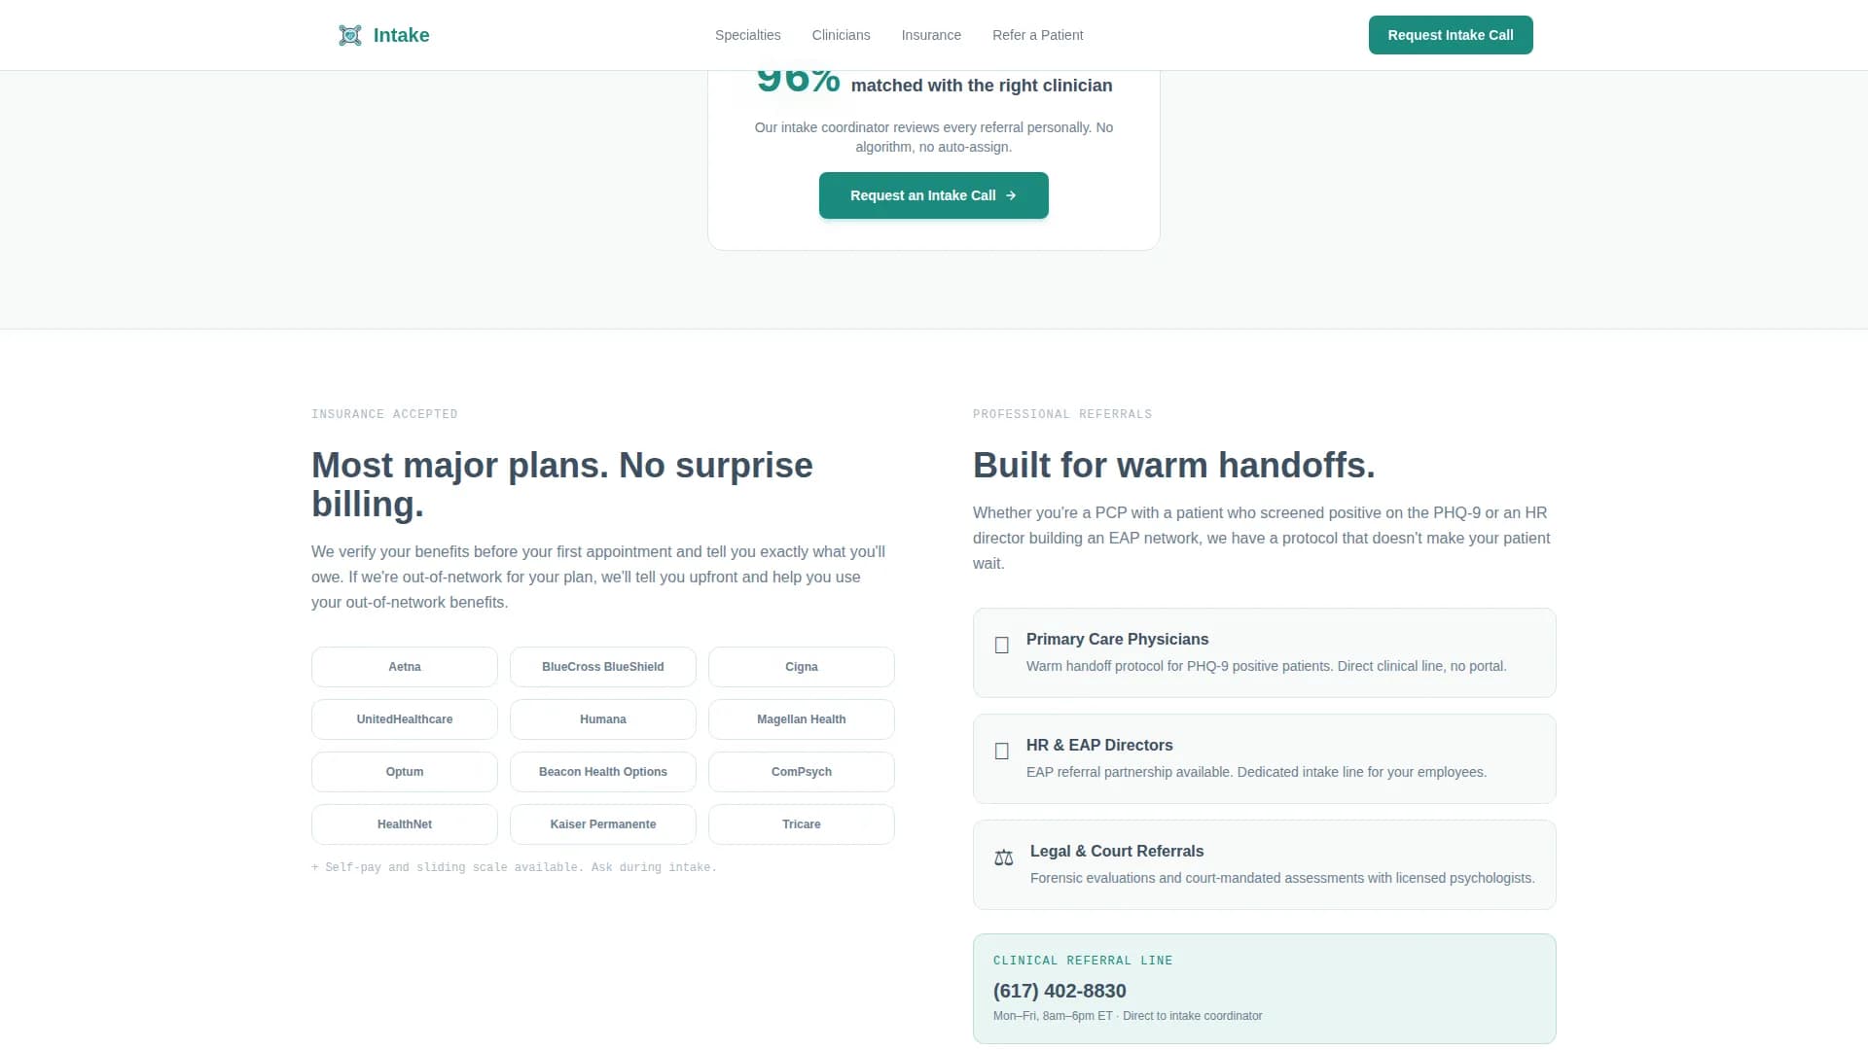Viewport: 1868px width, 1050px height.
Task: Click 'Built for warm handoffs.' heading
Action: click(x=1174, y=466)
